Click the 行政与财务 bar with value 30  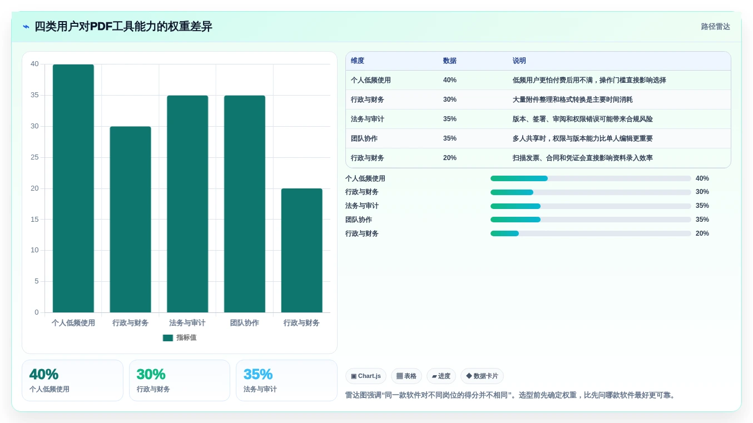[130, 220]
